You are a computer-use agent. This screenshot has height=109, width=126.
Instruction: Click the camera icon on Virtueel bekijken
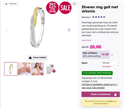click(30, 58)
